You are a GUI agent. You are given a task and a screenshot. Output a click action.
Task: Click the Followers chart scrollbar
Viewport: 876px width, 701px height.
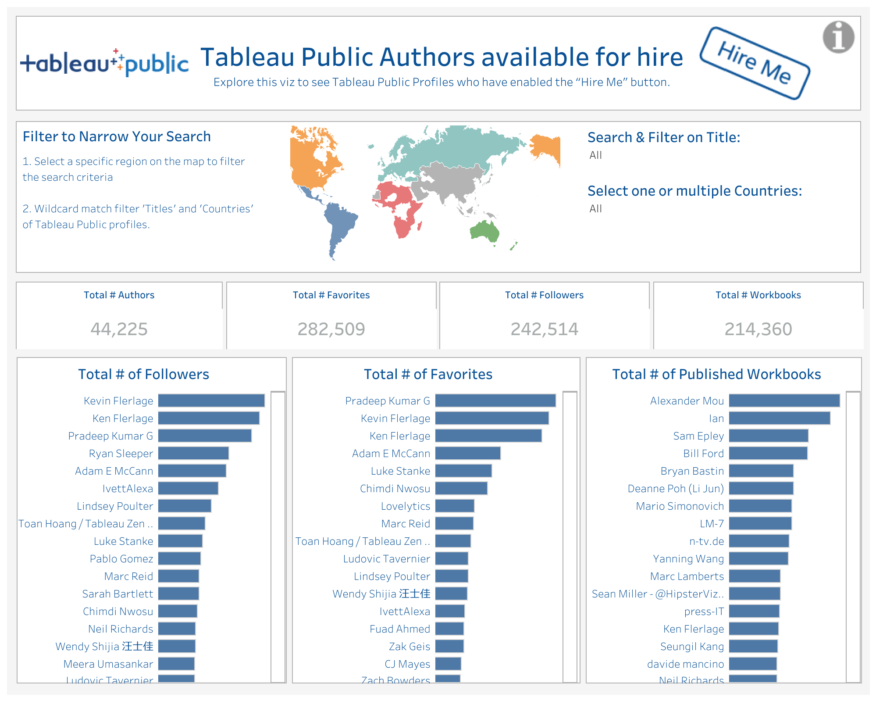278,536
